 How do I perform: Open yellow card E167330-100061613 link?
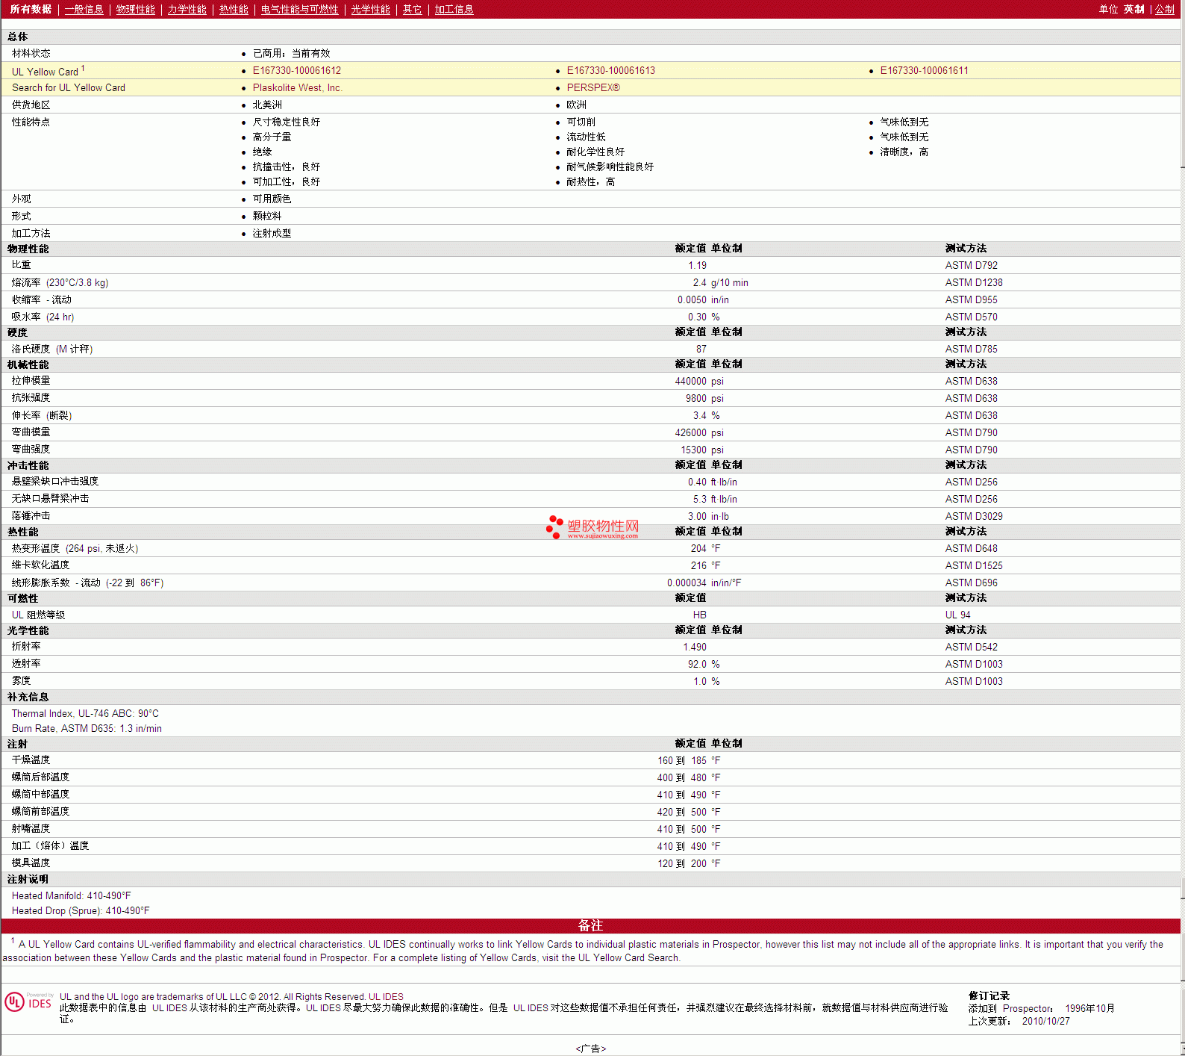pyautogui.click(x=610, y=71)
